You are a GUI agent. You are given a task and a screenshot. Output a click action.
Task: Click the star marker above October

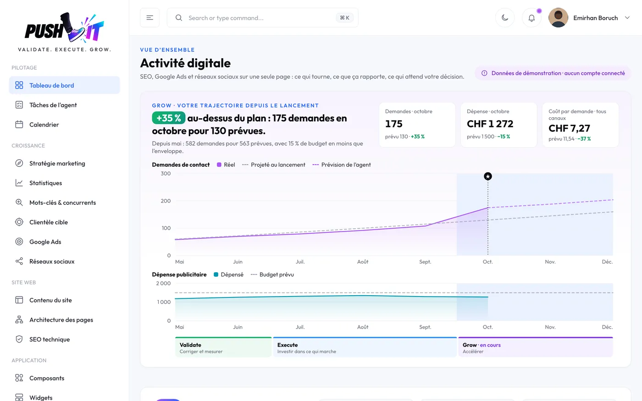tap(488, 176)
